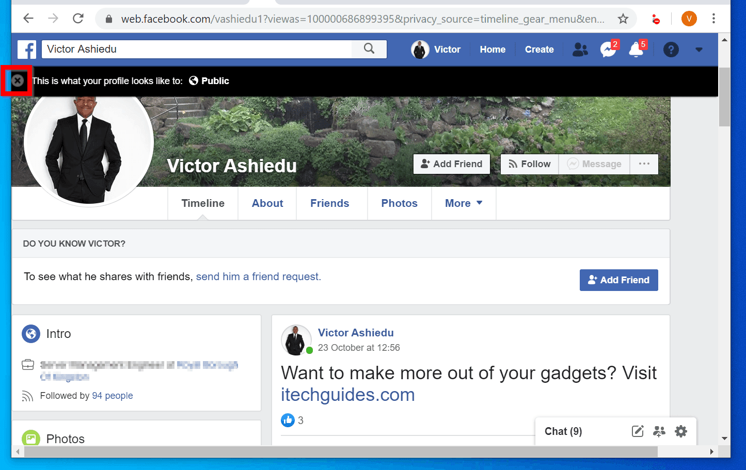The width and height of the screenshot is (746, 470).
Task: Switch to the Photos tab
Action: click(x=399, y=203)
